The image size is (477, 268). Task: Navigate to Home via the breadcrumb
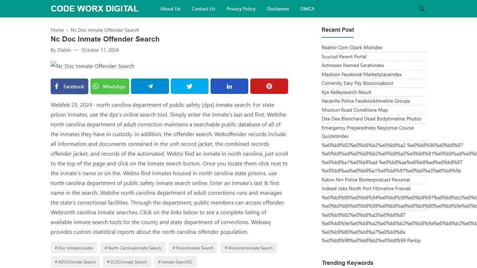(x=57, y=30)
